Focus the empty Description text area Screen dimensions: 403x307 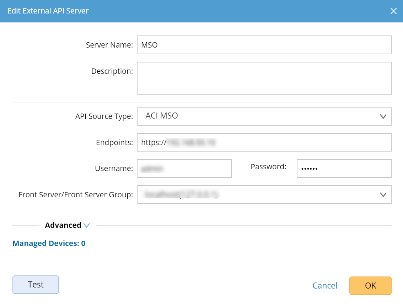(x=264, y=78)
